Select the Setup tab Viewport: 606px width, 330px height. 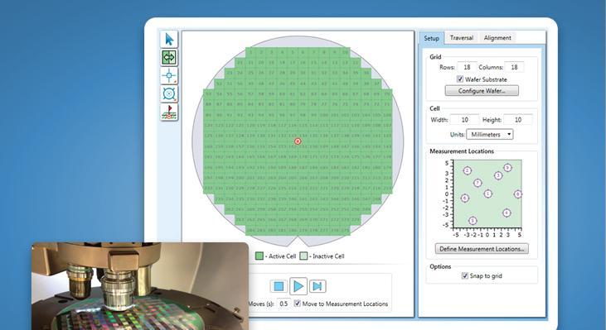[x=431, y=38]
